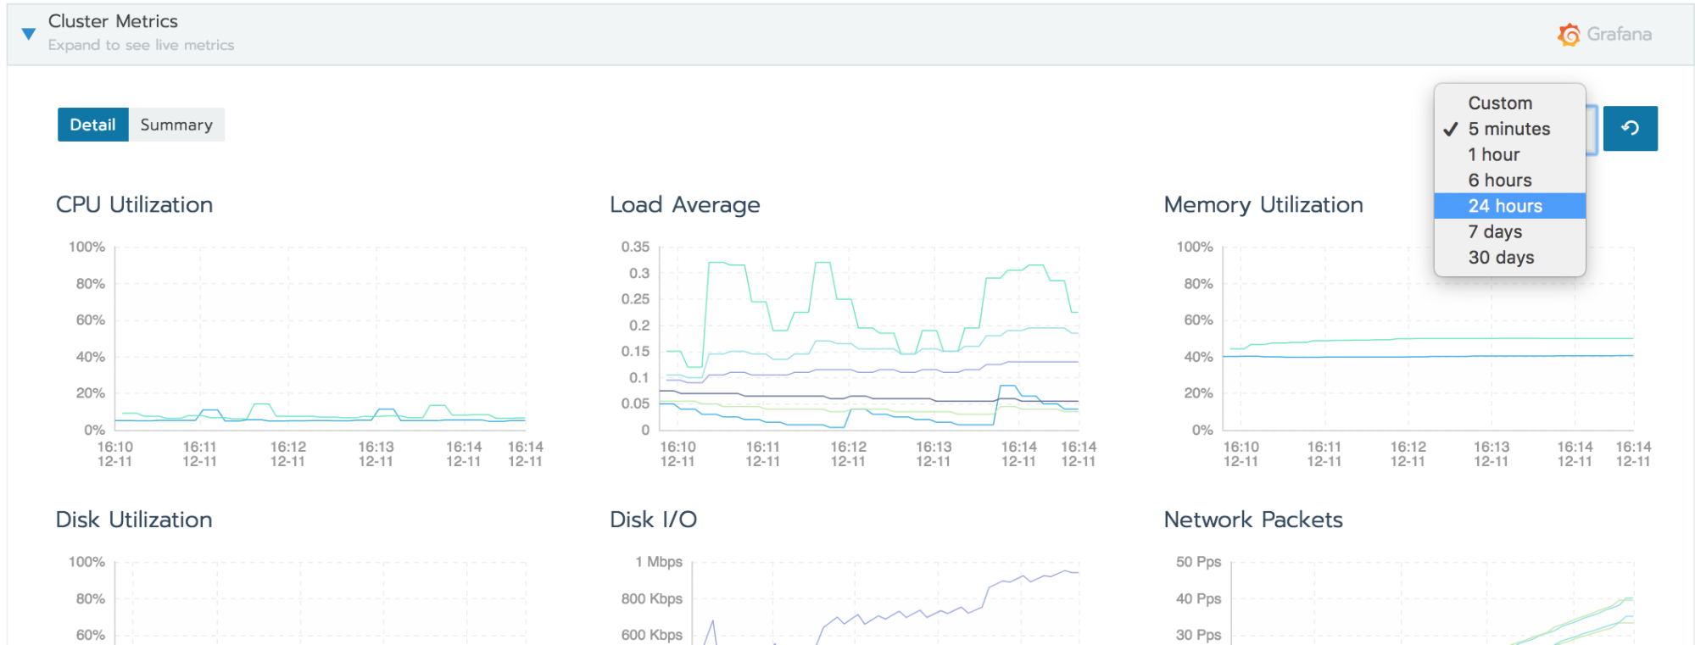
Task: Collapse the Cluster Metrics section triangle
Action: click(x=29, y=34)
